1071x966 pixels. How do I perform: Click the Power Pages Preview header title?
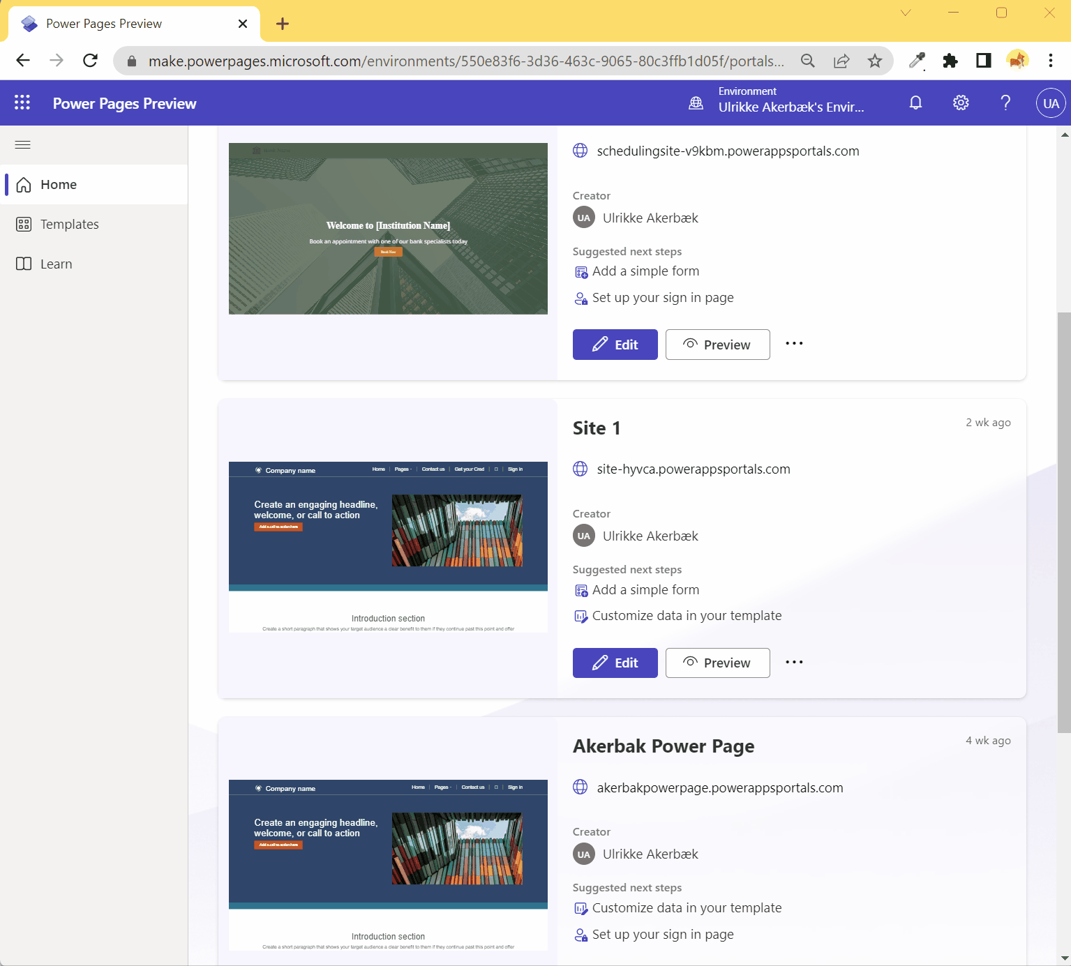(x=124, y=103)
